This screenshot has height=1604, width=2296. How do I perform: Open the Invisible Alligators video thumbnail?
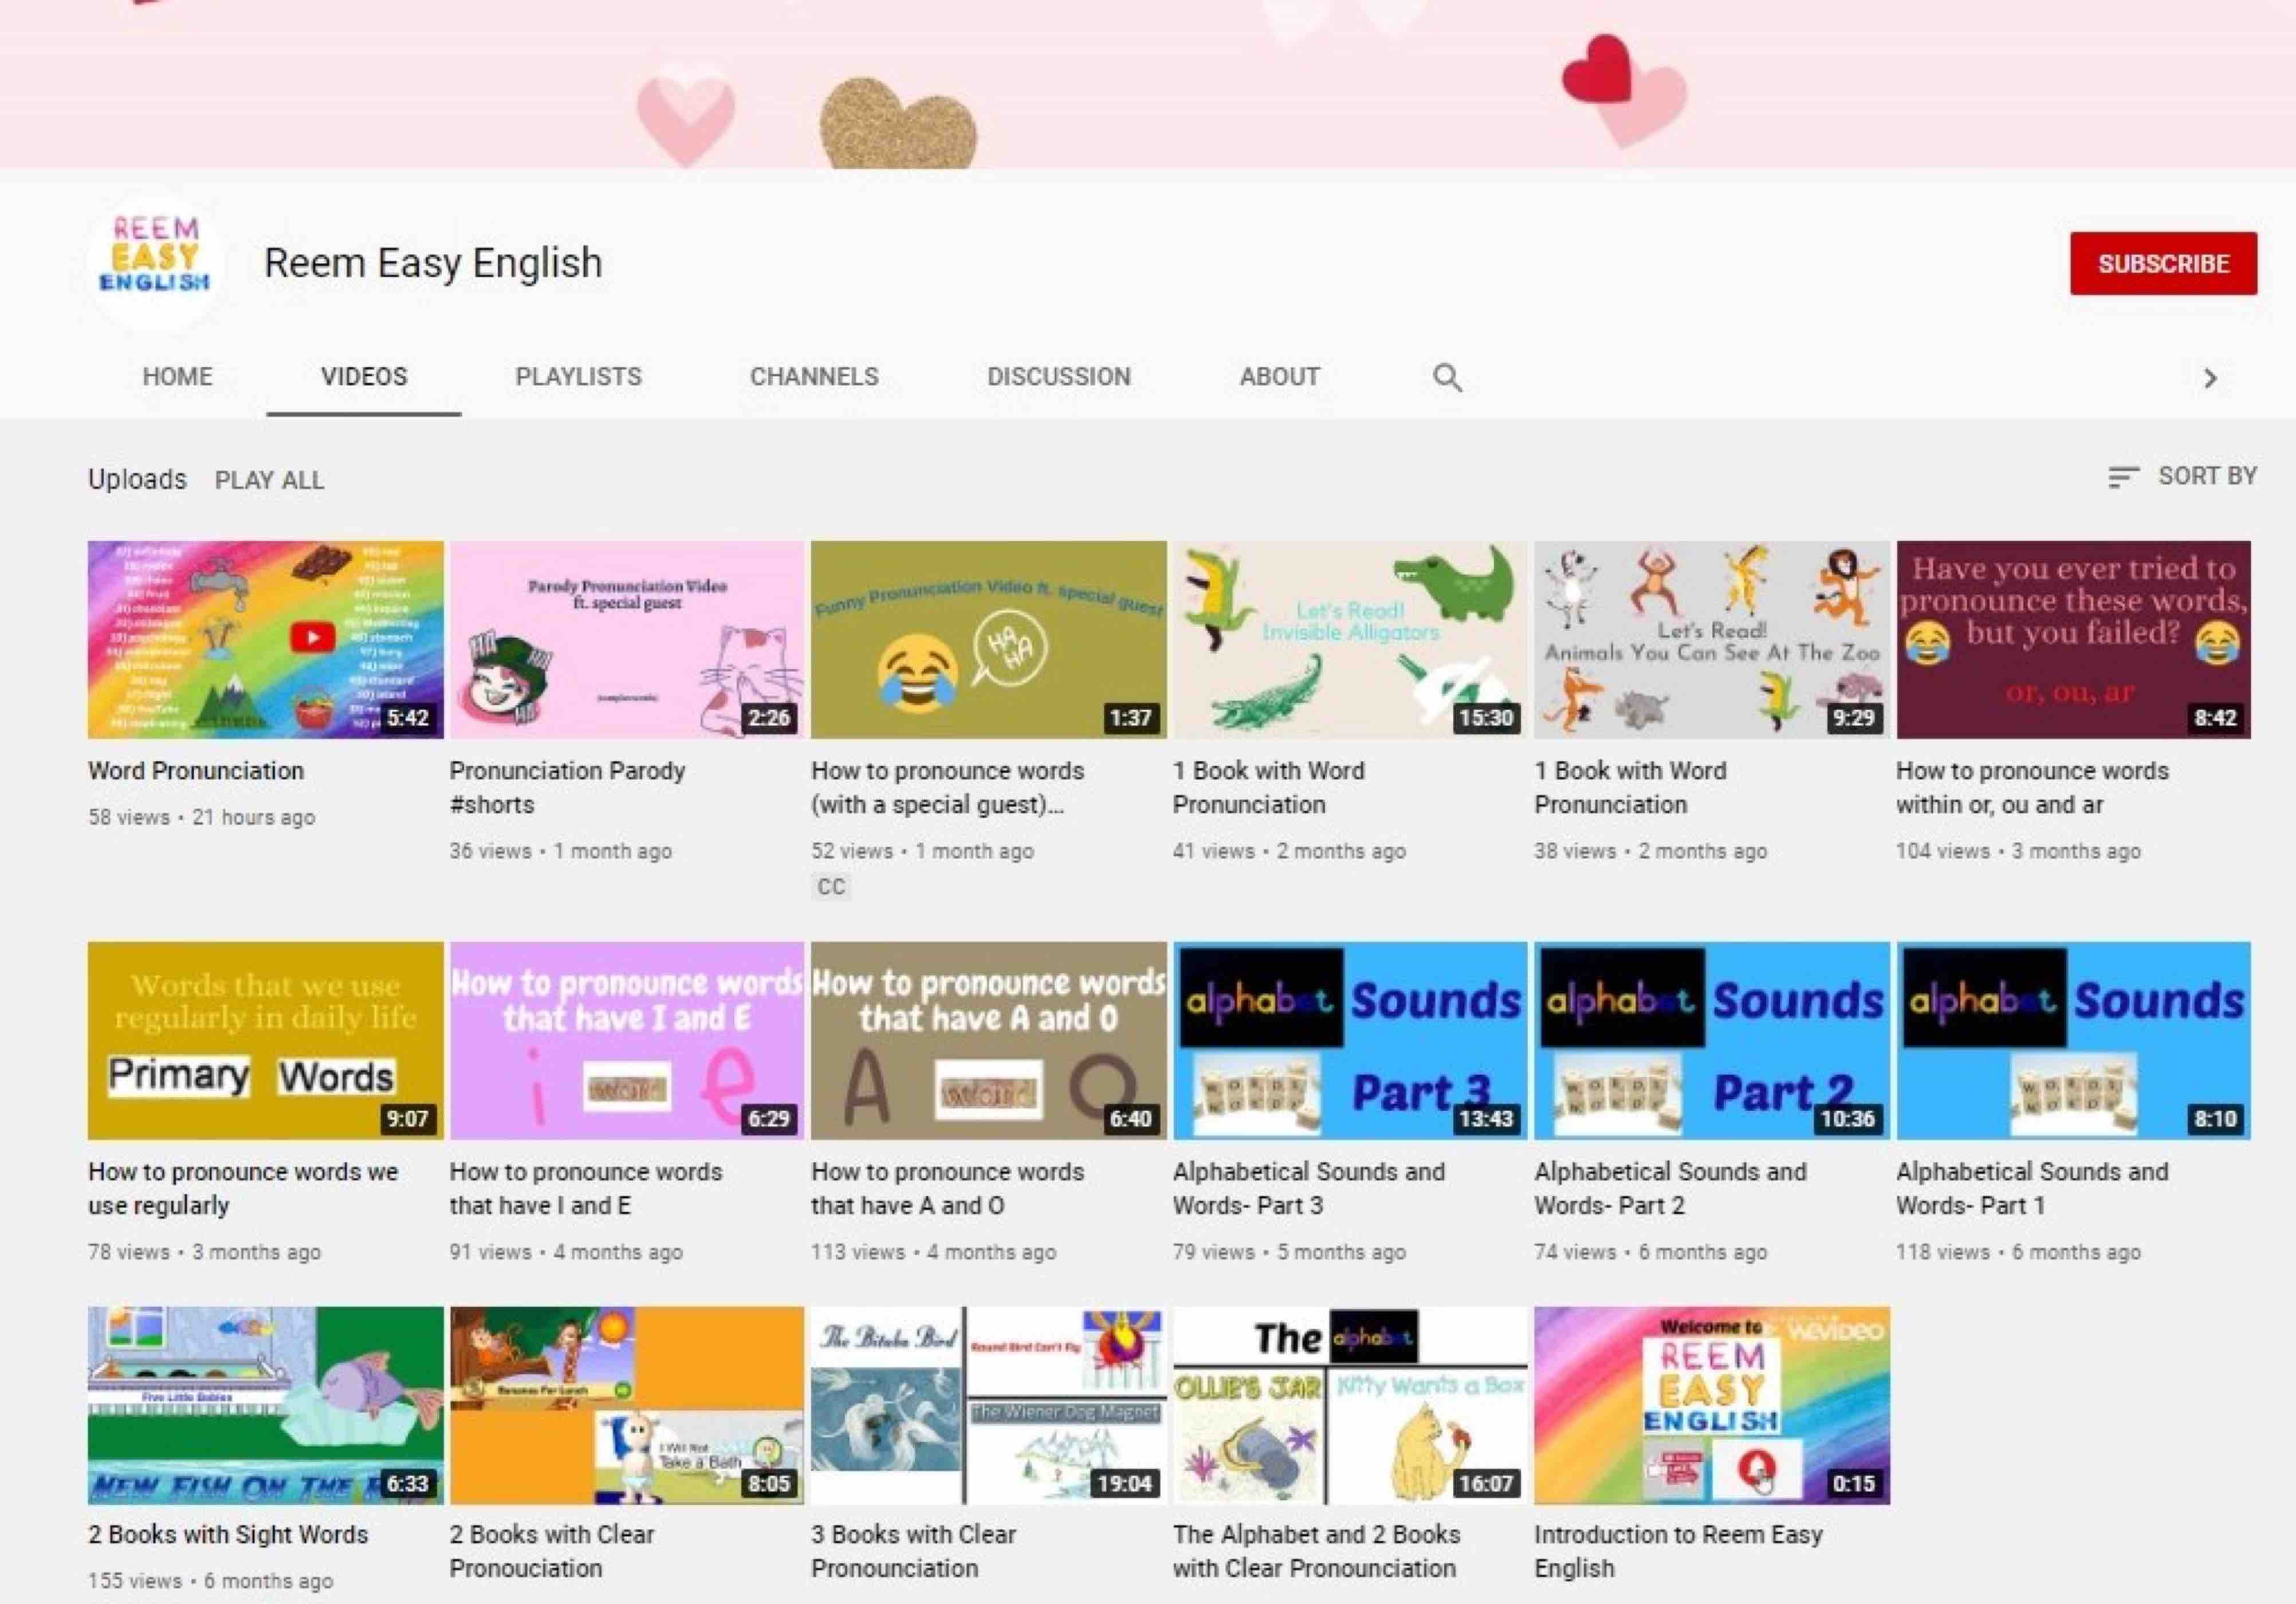pos(1349,639)
